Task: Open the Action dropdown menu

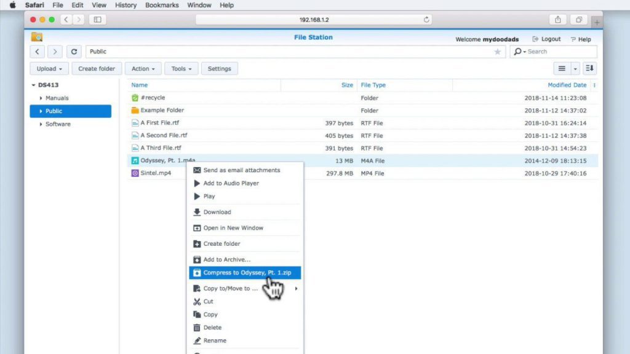Action: click(x=143, y=69)
